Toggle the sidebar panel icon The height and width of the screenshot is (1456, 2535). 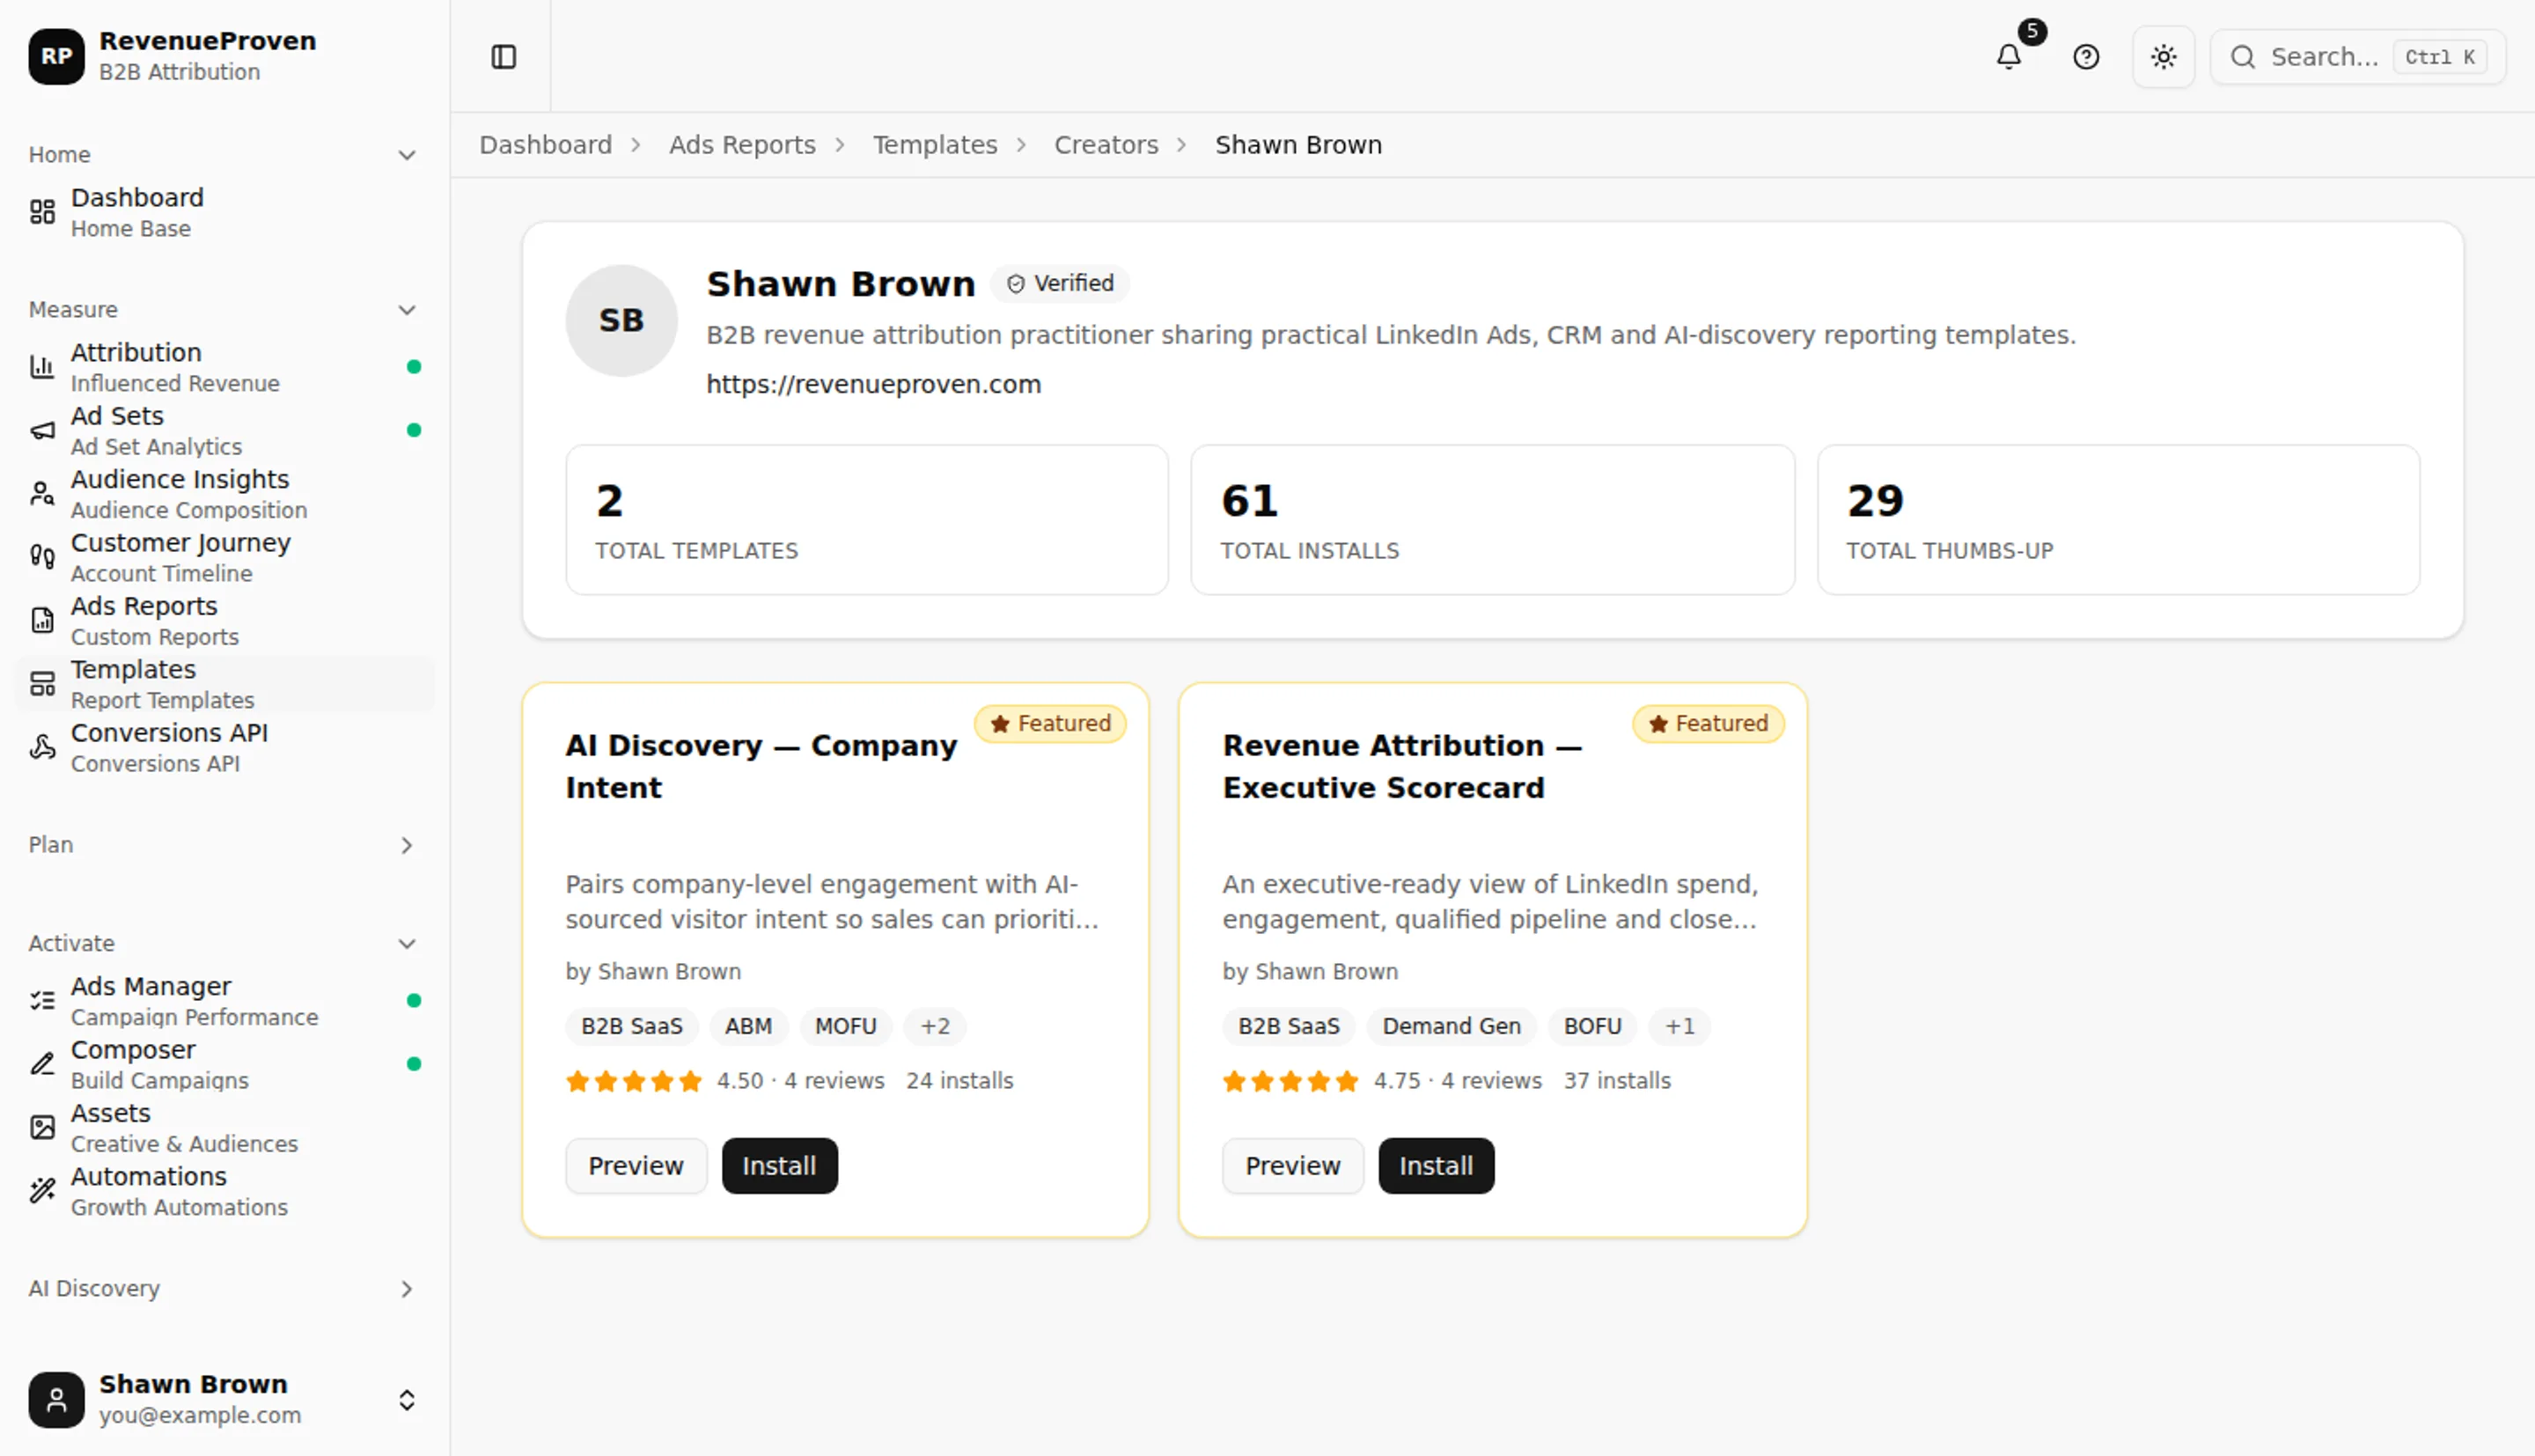pos(503,57)
